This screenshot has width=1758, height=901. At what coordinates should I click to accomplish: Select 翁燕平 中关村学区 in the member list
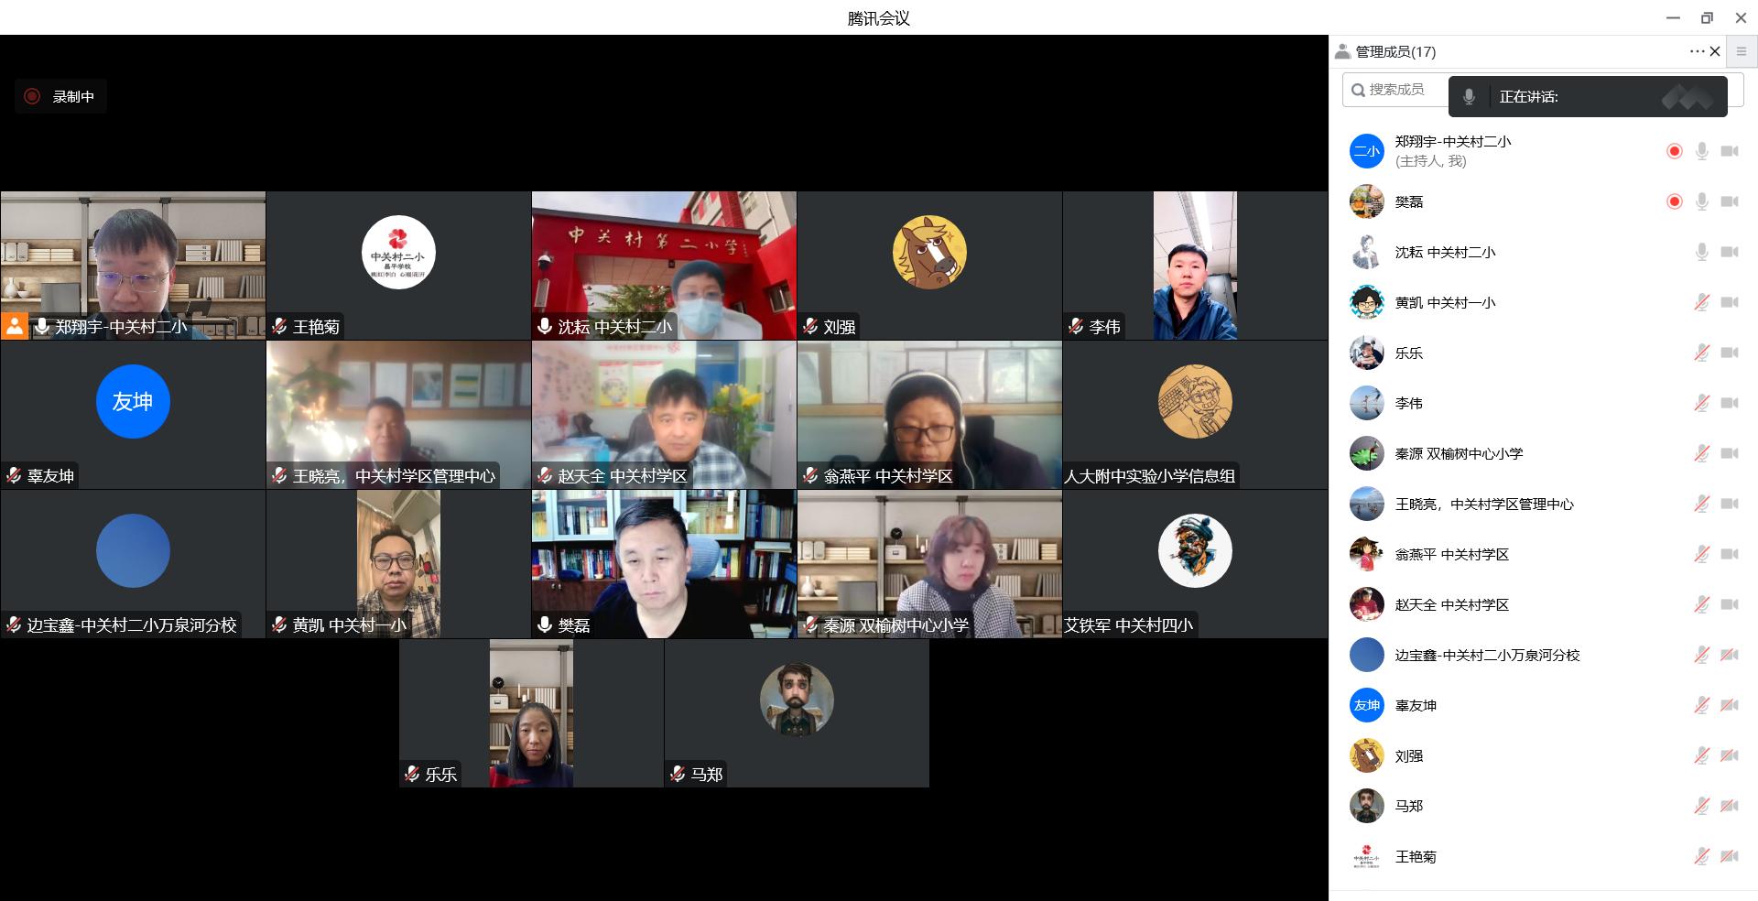click(1451, 554)
